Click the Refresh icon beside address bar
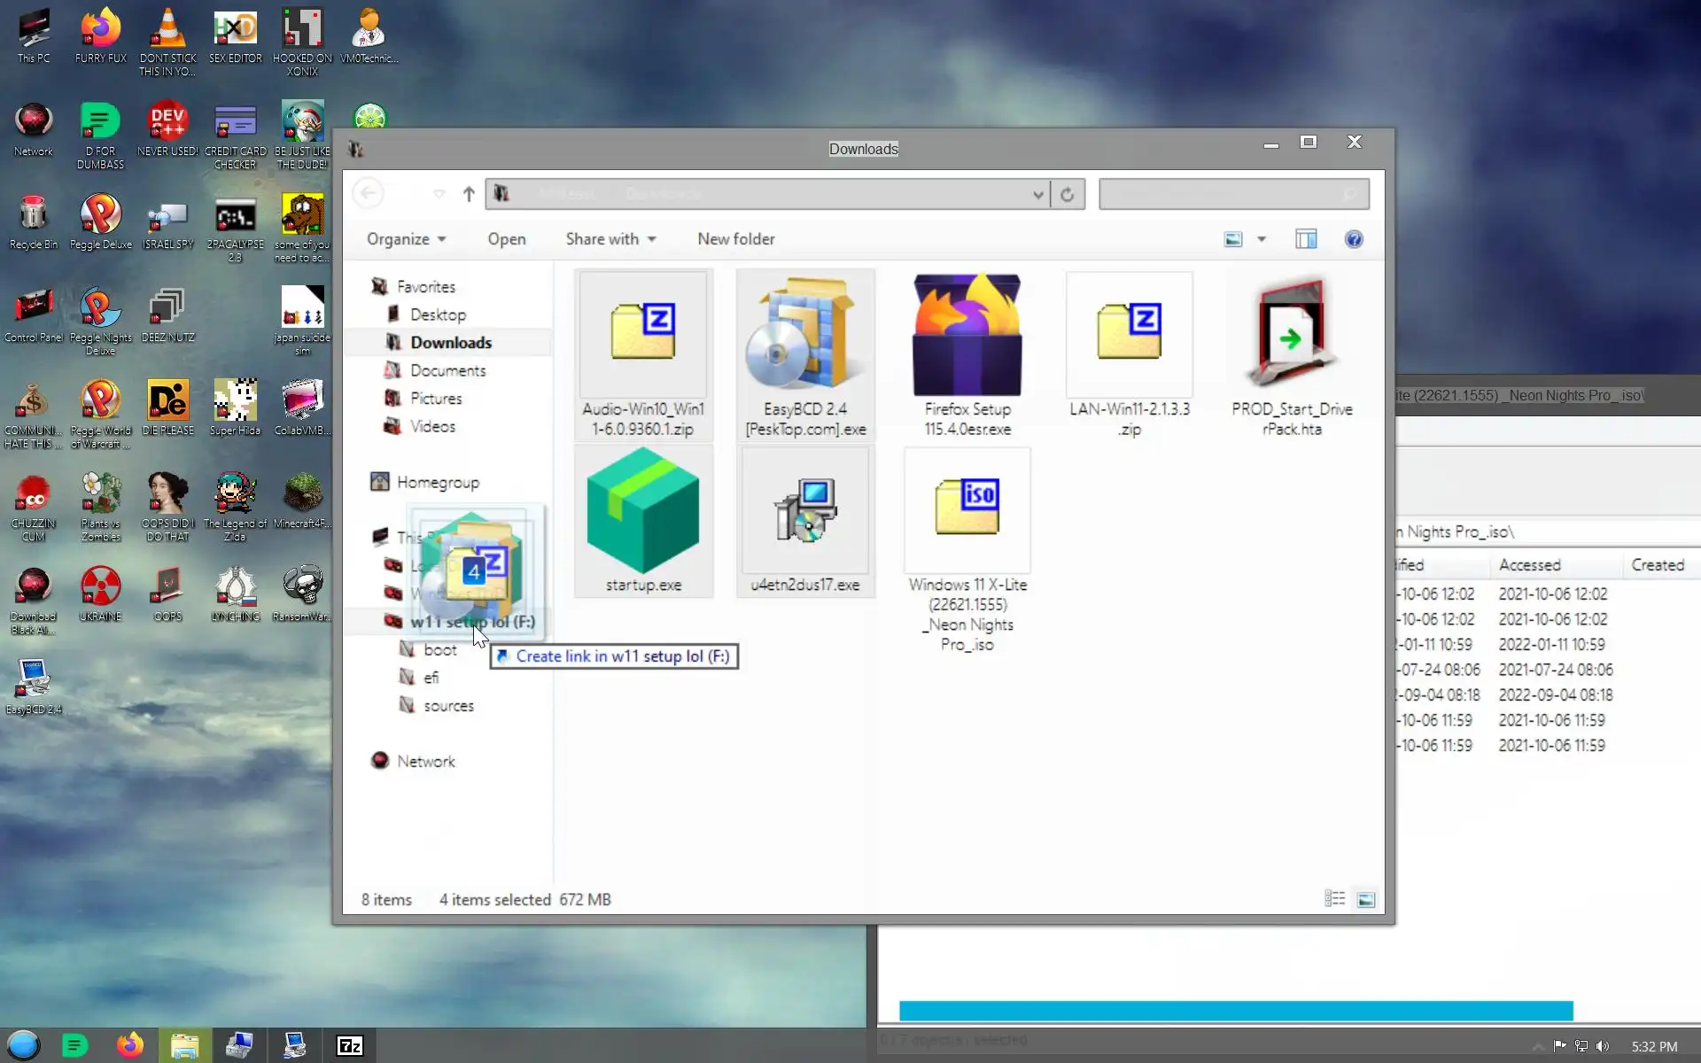The image size is (1701, 1063). click(x=1068, y=195)
